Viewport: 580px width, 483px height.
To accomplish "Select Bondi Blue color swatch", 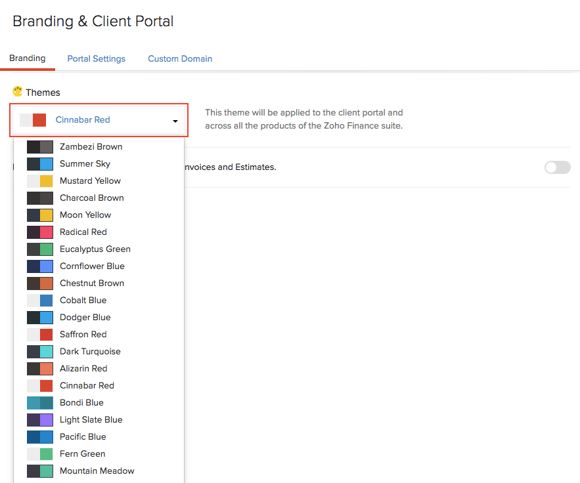I will [40, 403].
